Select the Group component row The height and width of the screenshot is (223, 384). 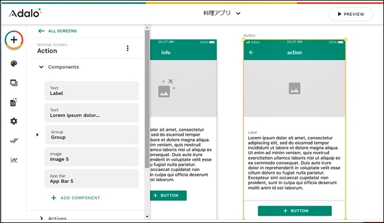[92, 135]
